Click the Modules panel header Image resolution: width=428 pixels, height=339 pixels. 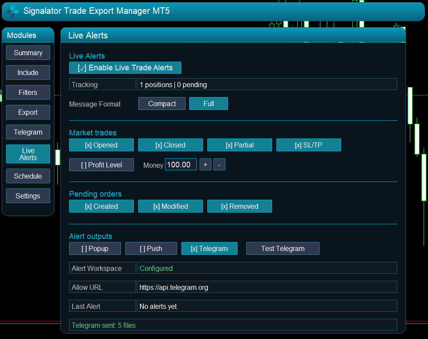coord(28,35)
